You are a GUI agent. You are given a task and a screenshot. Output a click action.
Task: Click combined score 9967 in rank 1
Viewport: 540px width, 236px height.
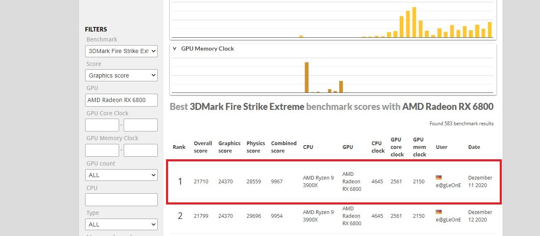click(277, 181)
